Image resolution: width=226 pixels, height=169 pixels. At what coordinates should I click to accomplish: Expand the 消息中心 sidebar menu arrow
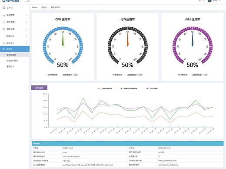pos(27,43)
